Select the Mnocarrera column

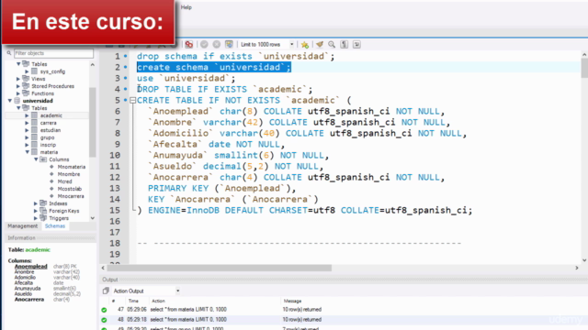71,196
